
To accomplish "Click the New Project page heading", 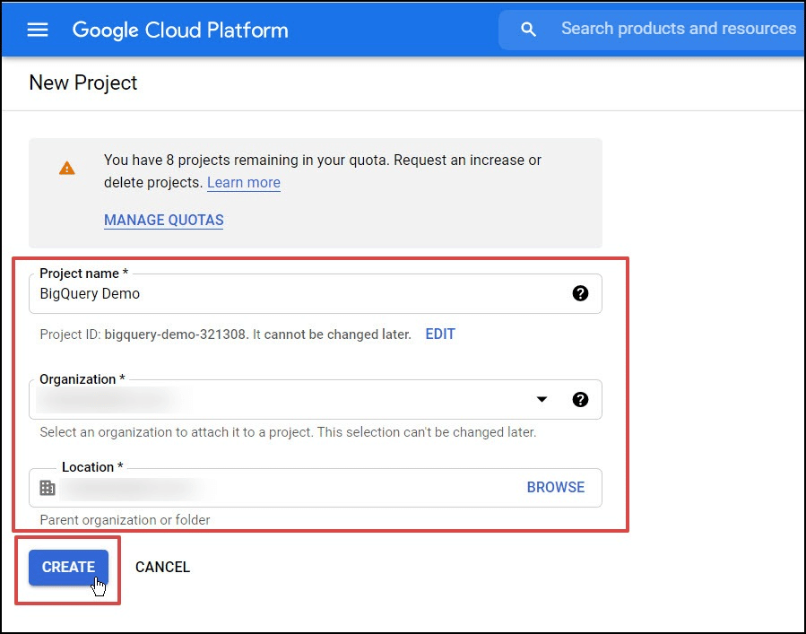I will pyautogui.click(x=83, y=83).
